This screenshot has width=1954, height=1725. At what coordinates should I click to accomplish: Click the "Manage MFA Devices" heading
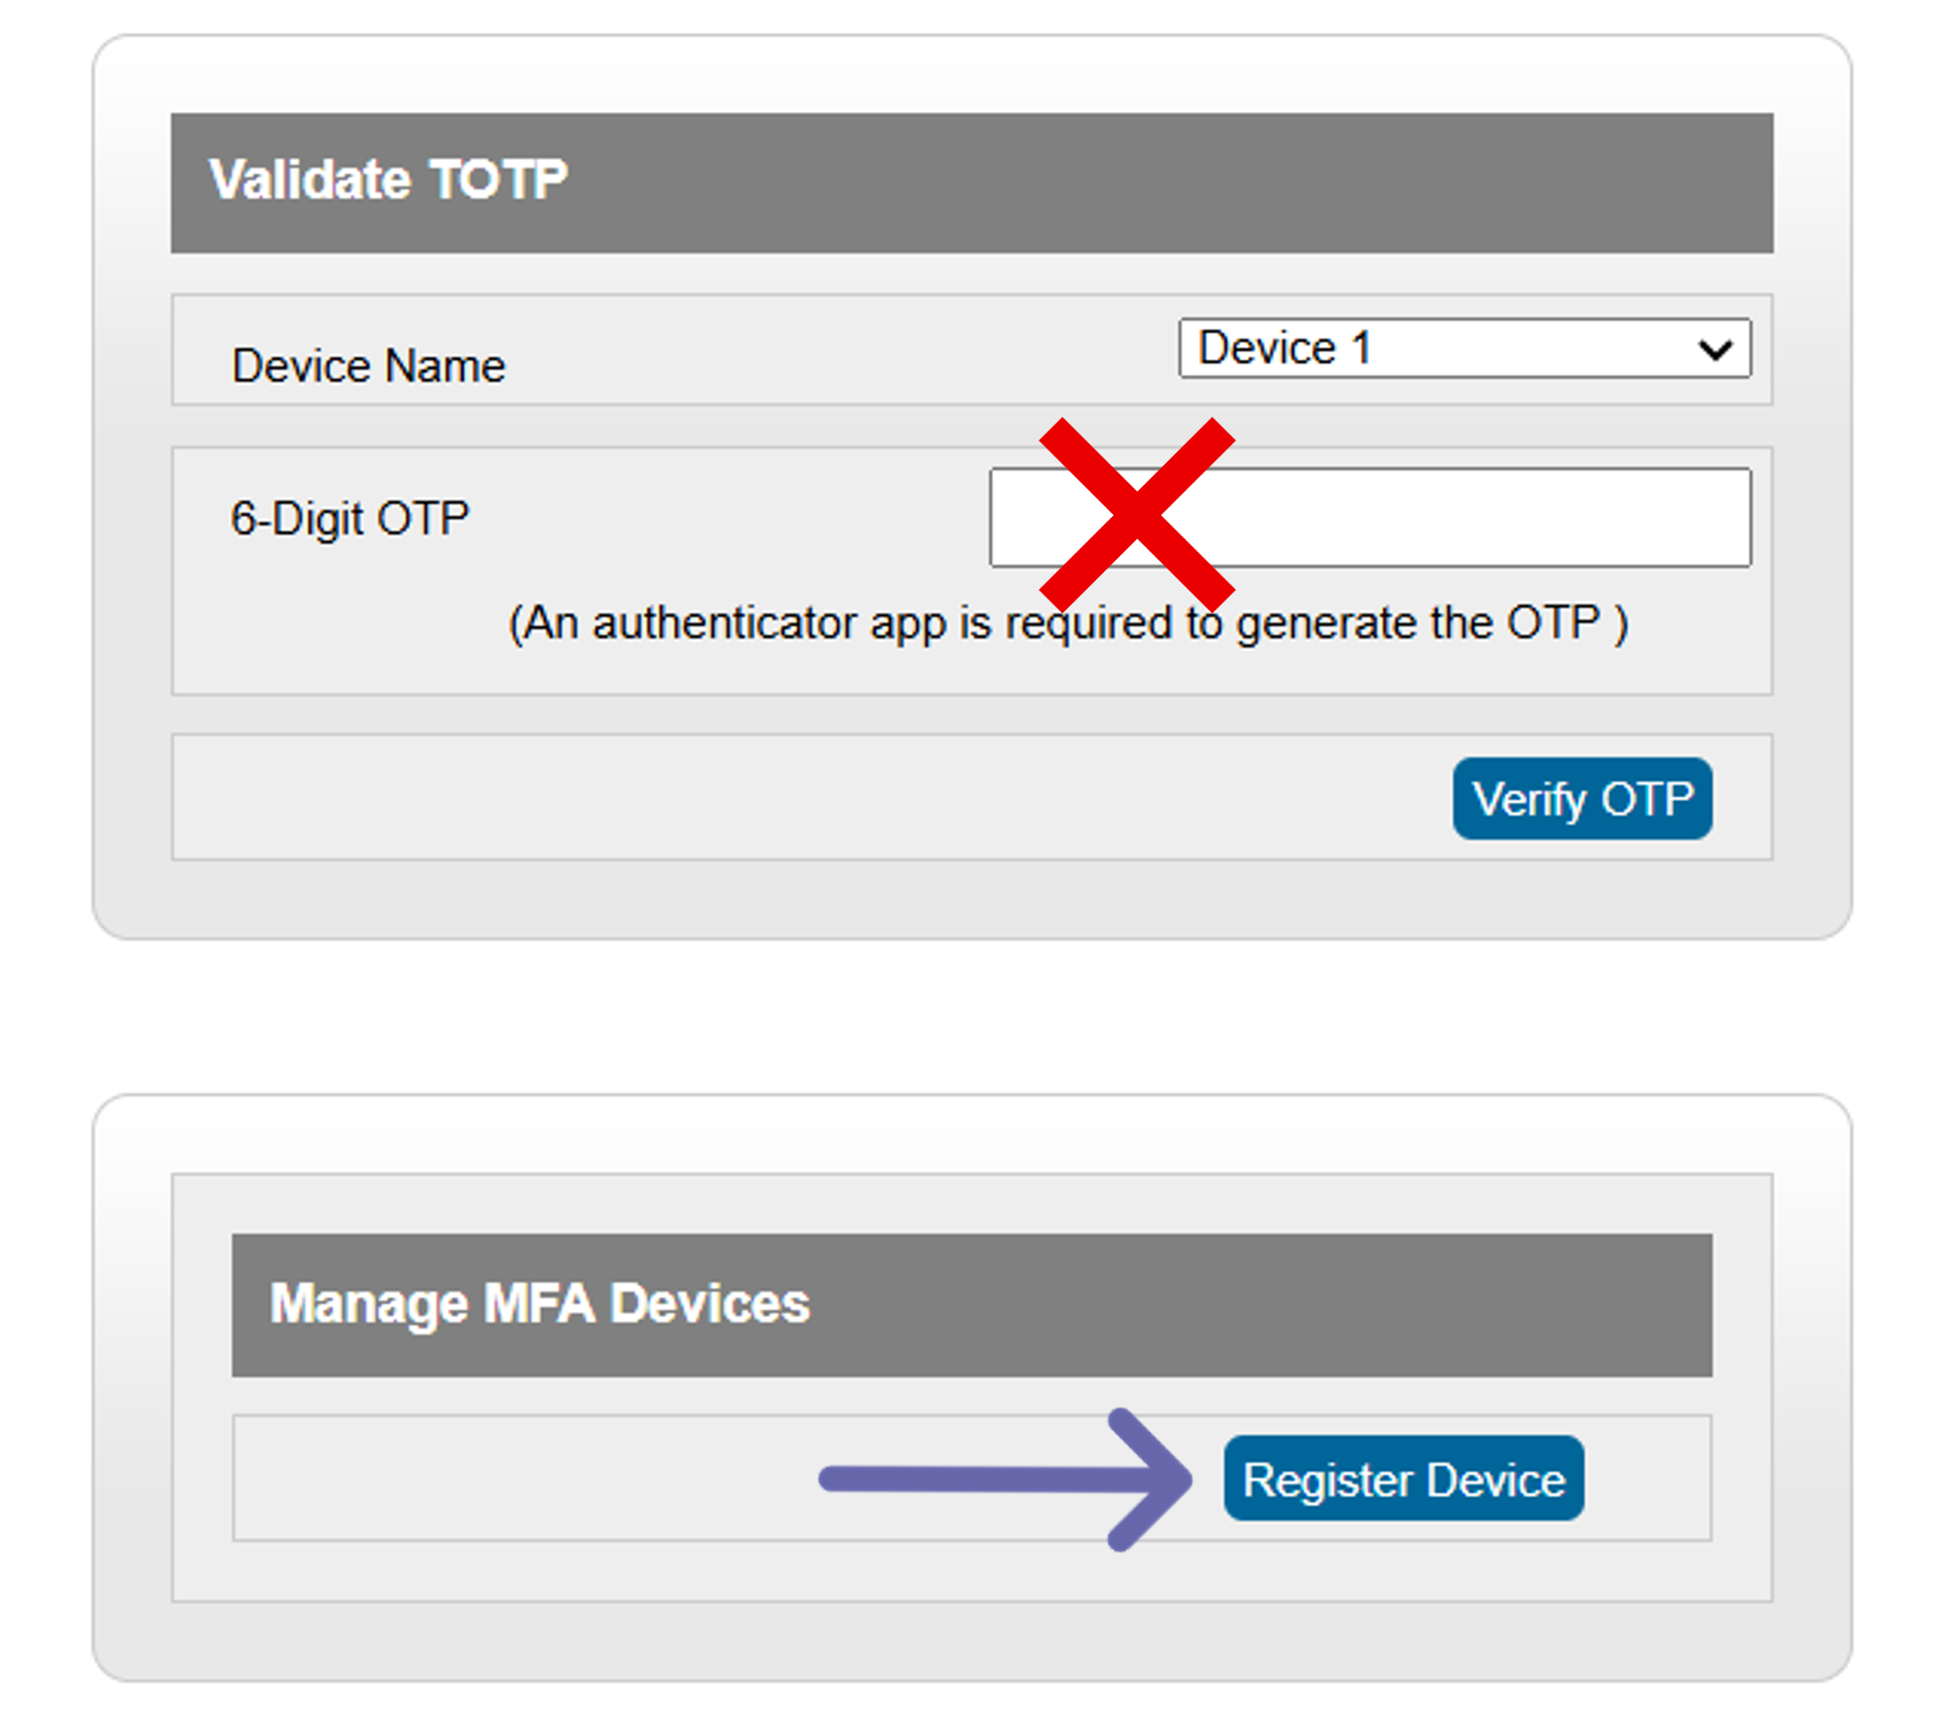coord(539,1303)
